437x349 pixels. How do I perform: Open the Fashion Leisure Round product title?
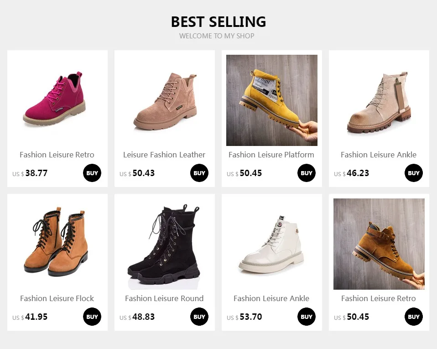tap(164, 298)
